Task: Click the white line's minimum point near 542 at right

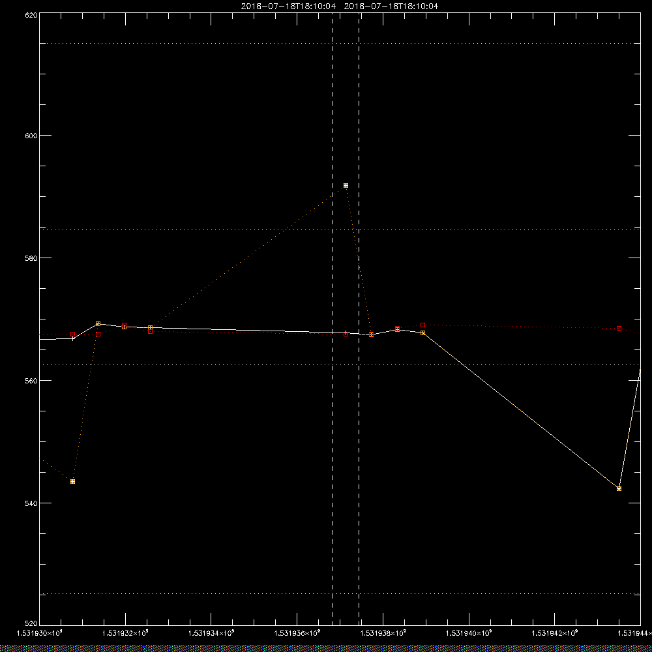Action: tap(619, 488)
